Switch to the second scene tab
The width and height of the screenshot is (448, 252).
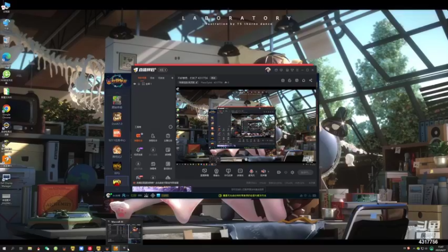tap(152, 78)
